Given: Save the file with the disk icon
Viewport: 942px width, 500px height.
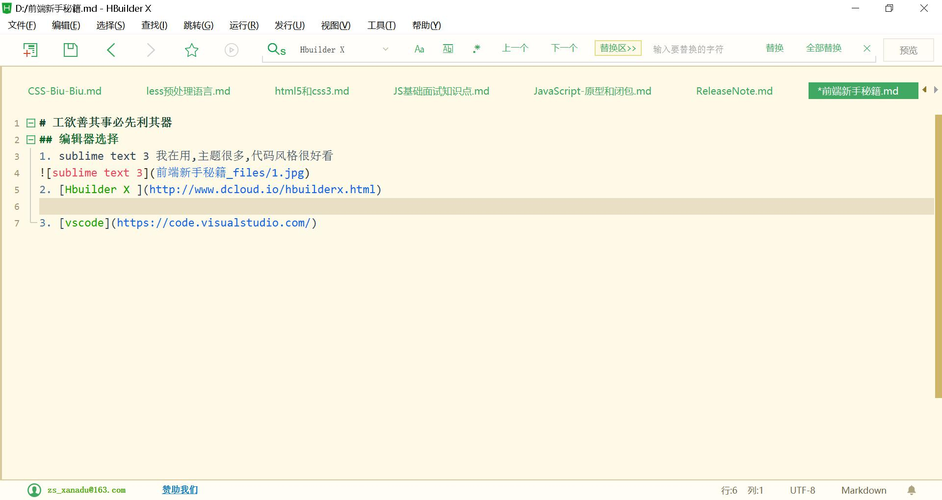Looking at the screenshot, I should 71,50.
